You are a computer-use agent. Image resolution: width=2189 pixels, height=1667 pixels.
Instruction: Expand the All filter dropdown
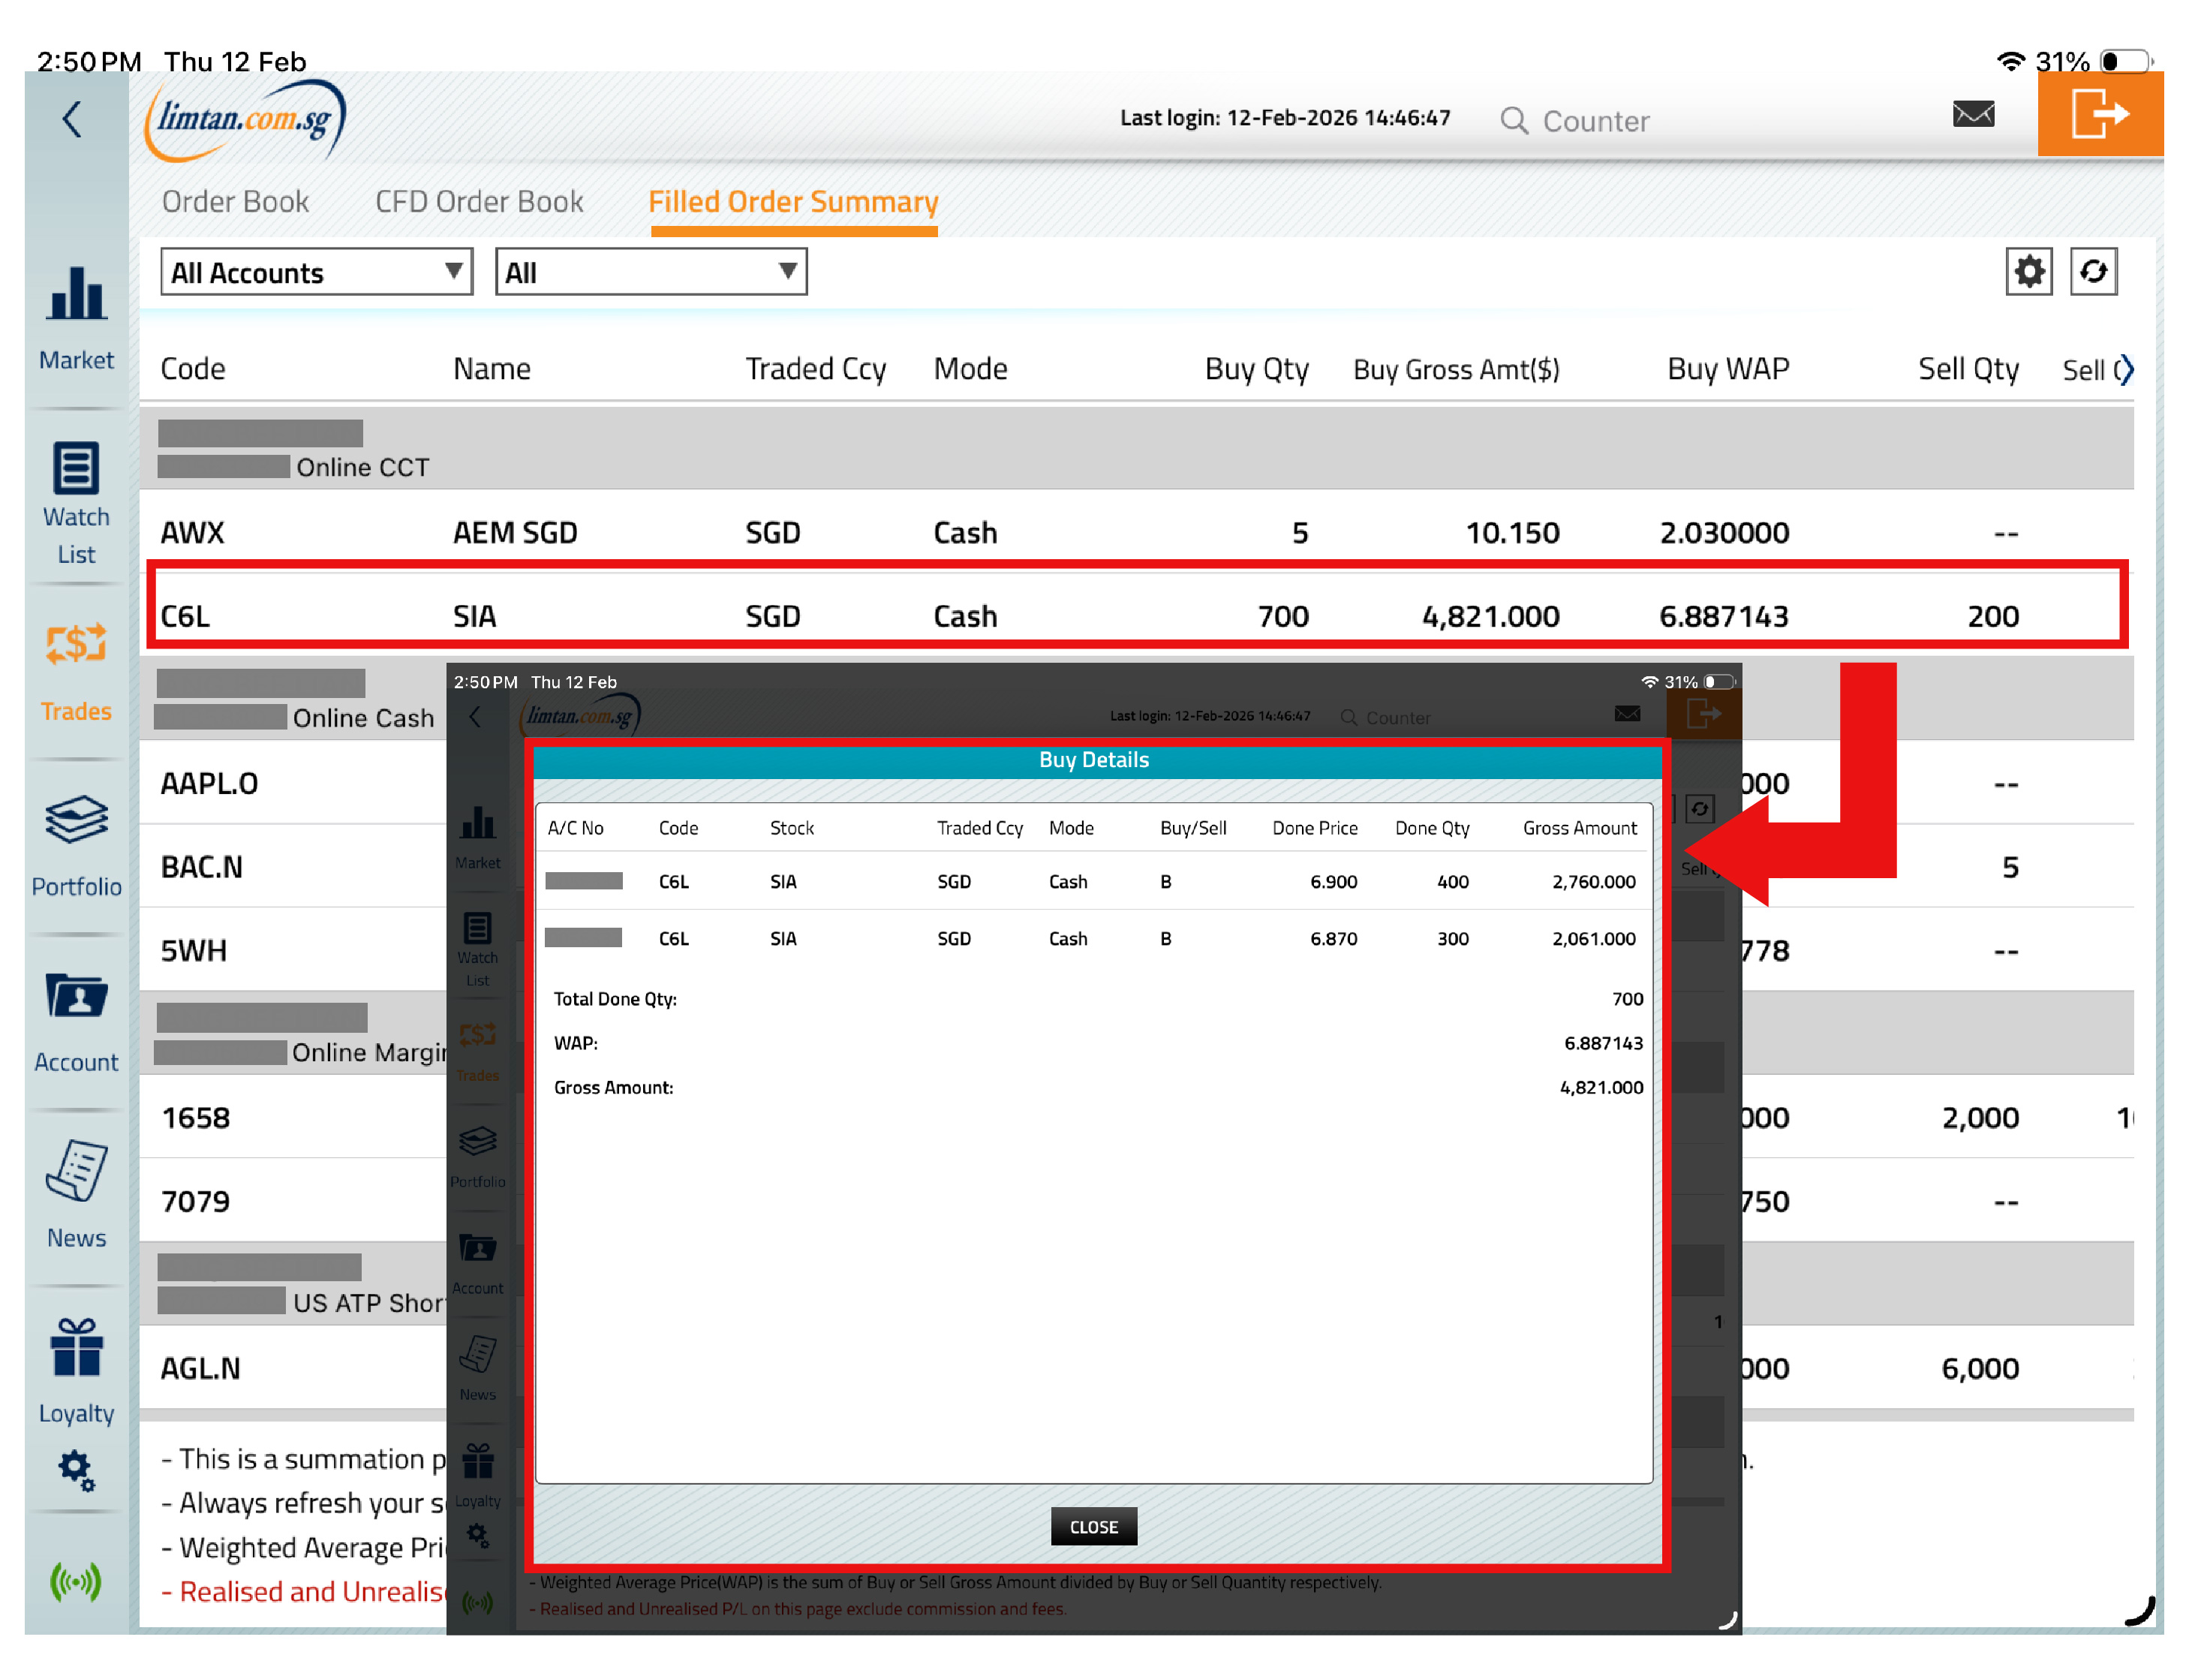[650, 272]
